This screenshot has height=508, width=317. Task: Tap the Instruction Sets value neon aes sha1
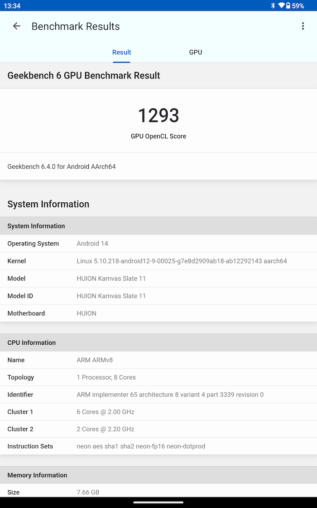coord(141,446)
